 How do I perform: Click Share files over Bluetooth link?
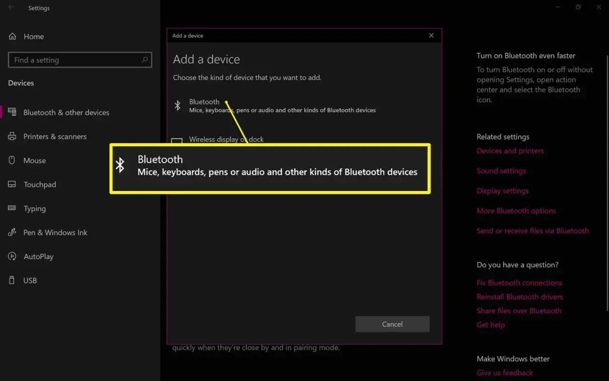(519, 311)
